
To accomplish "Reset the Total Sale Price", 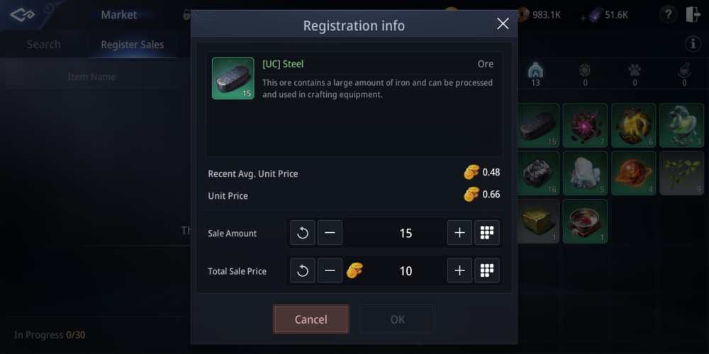I will click(303, 270).
